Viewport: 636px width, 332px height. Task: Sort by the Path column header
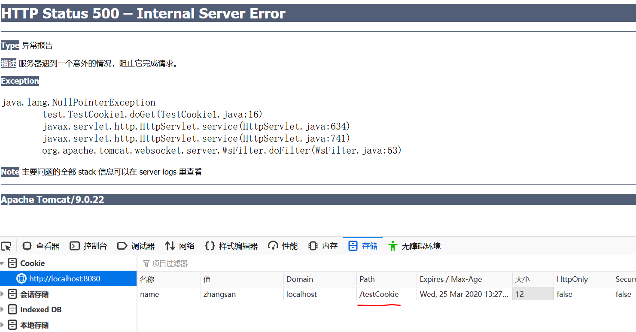click(x=386, y=279)
